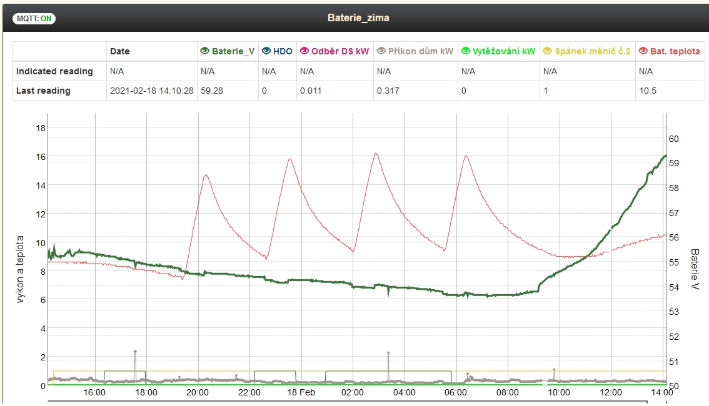Select Bat. teplota last reading 10.5
Viewport: 709px width, 406px height.
click(x=648, y=91)
